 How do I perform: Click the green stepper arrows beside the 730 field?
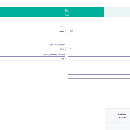tap(70, 59)
